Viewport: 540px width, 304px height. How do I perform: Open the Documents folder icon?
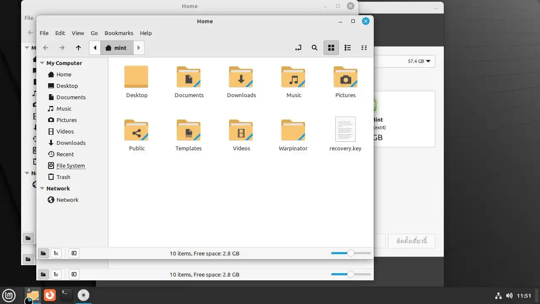tap(189, 76)
